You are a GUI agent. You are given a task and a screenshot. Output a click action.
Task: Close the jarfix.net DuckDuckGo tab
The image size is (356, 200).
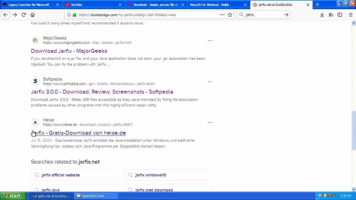pyautogui.click(x=308, y=5)
